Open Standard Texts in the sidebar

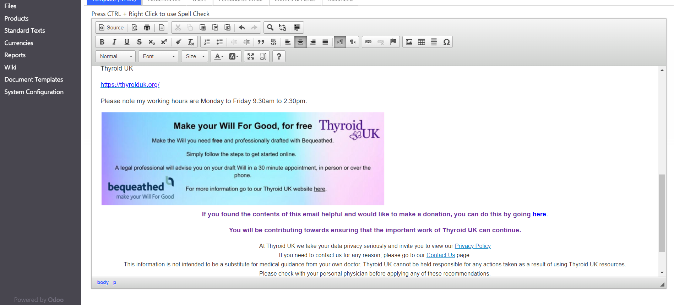click(25, 30)
